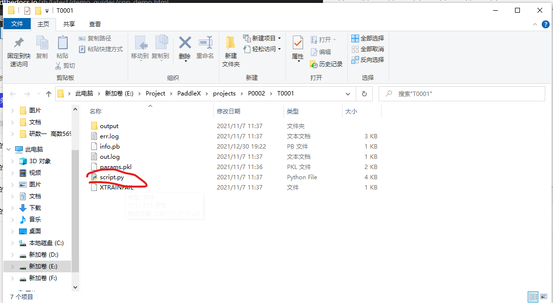553x303 pixels.
Task: Click the Paste icon in ribbon
Action: [x=62, y=43]
